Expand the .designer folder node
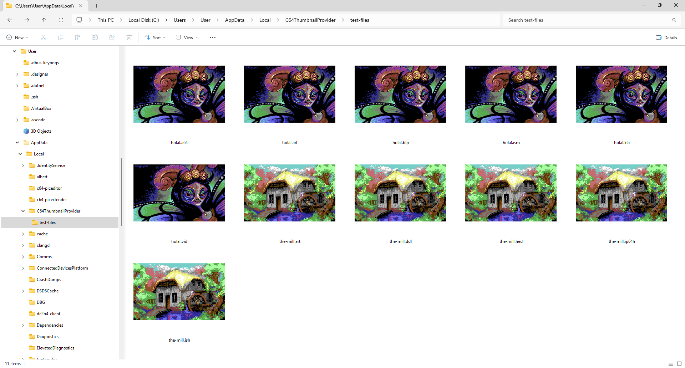Image resolution: width=685 pixels, height=368 pixels. click(x=17, y=74)
